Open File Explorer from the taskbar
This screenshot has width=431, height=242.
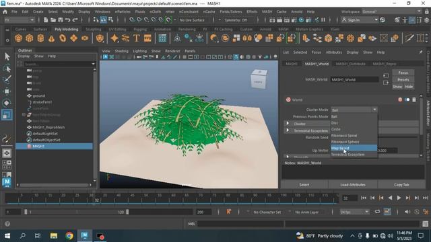[x=54, y=236]
